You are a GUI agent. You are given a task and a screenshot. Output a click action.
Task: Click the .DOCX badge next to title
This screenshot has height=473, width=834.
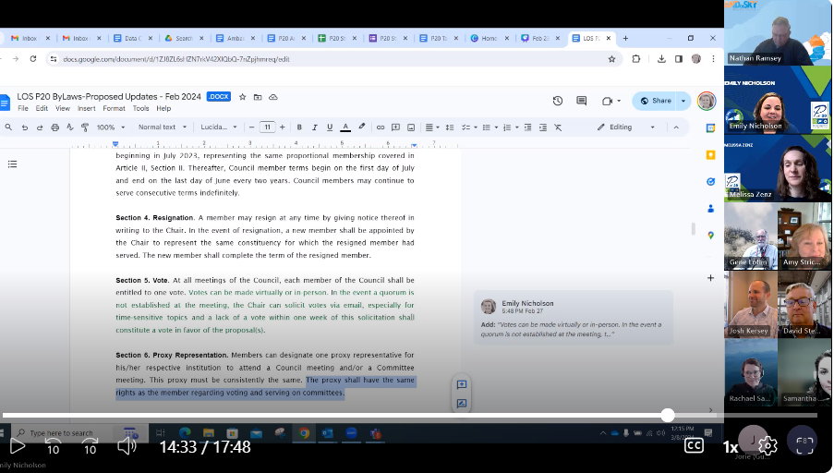coord(218,97)
